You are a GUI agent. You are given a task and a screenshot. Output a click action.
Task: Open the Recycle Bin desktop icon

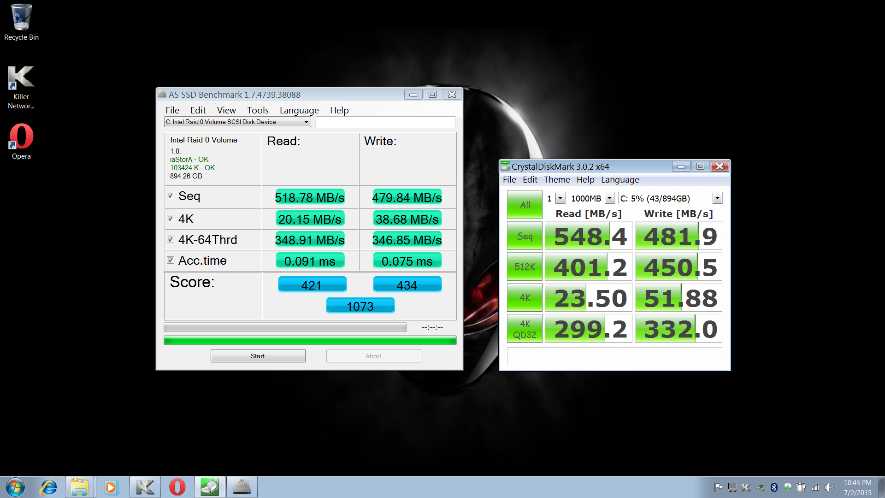pos(21,22)
